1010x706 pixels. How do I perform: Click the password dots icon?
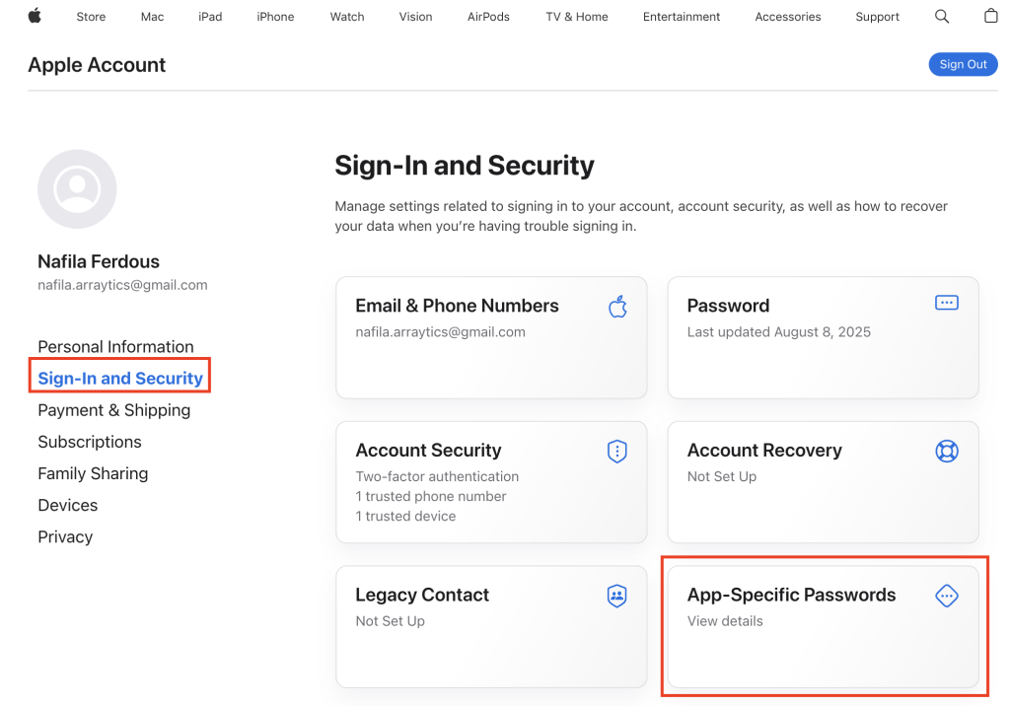point(946,304)
